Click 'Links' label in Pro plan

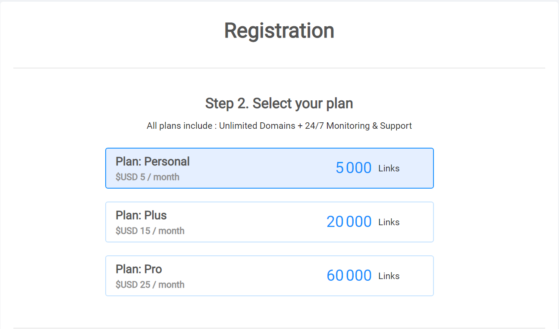click(x=389, y=276)
